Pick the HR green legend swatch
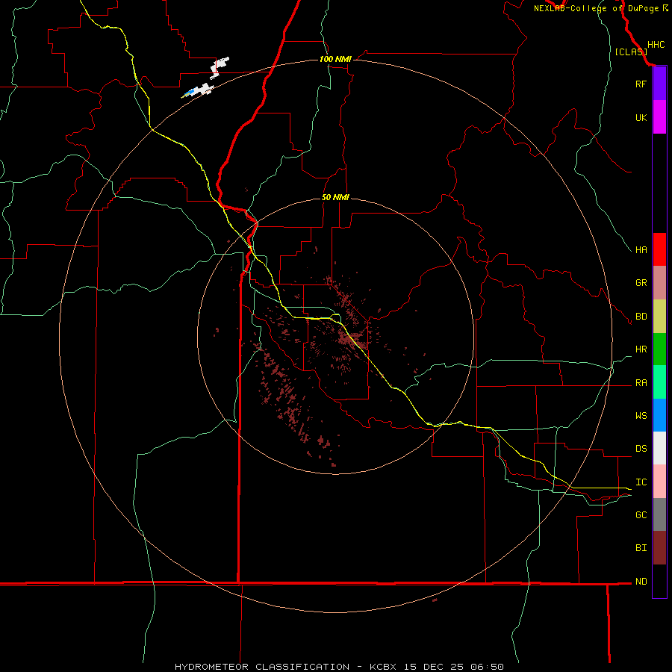The image size is (672, 672). (x=659, y=349)
